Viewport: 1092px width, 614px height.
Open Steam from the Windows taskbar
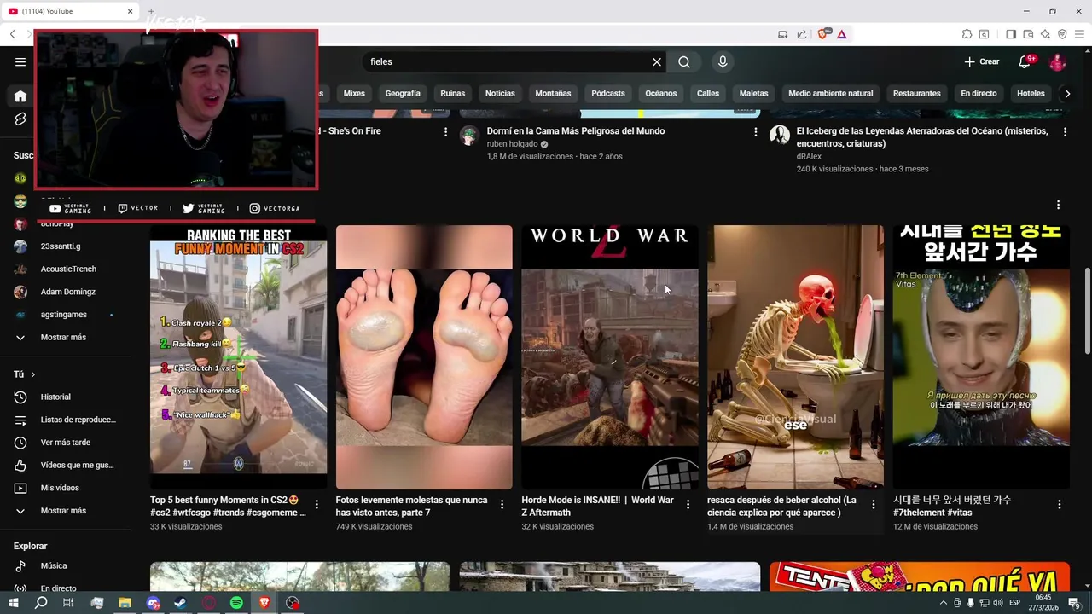click(x=181, y=603)
